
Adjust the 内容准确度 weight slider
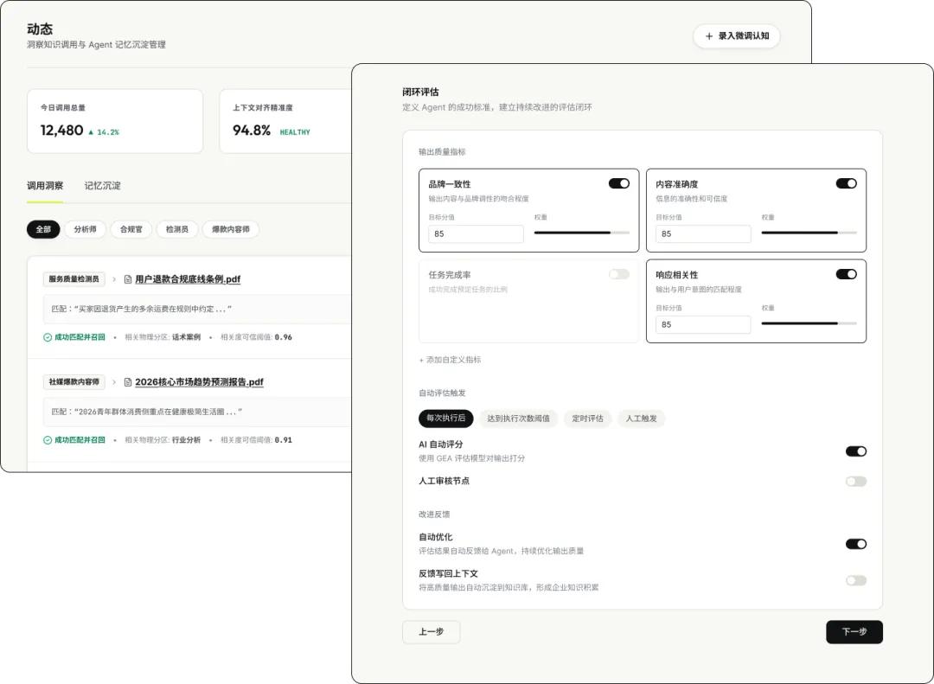click(809, 233)
